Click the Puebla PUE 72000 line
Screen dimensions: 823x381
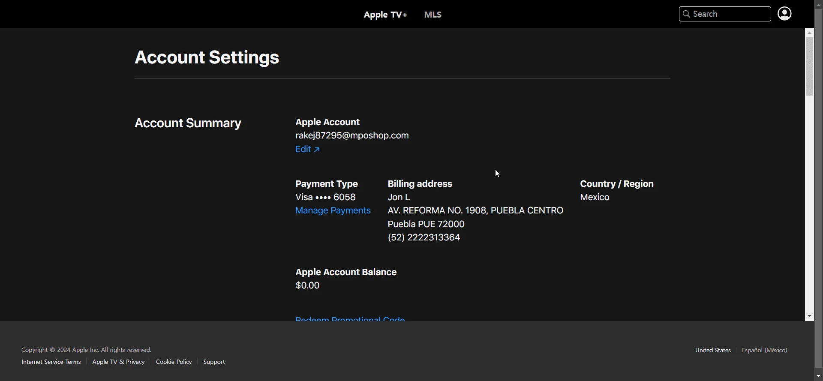426,224
